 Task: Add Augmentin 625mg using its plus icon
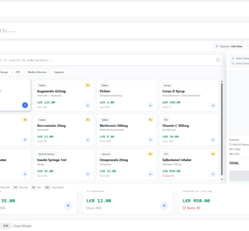coord(88,105)
